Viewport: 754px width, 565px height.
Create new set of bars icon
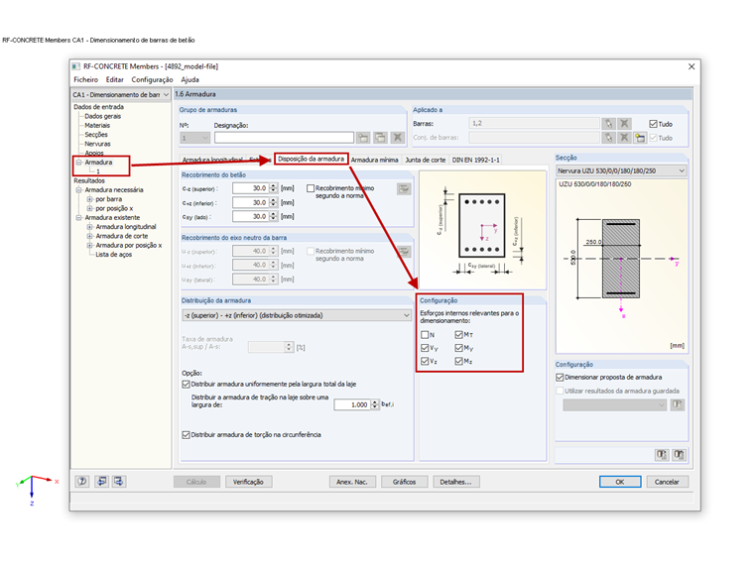click(x=640, y=138)
